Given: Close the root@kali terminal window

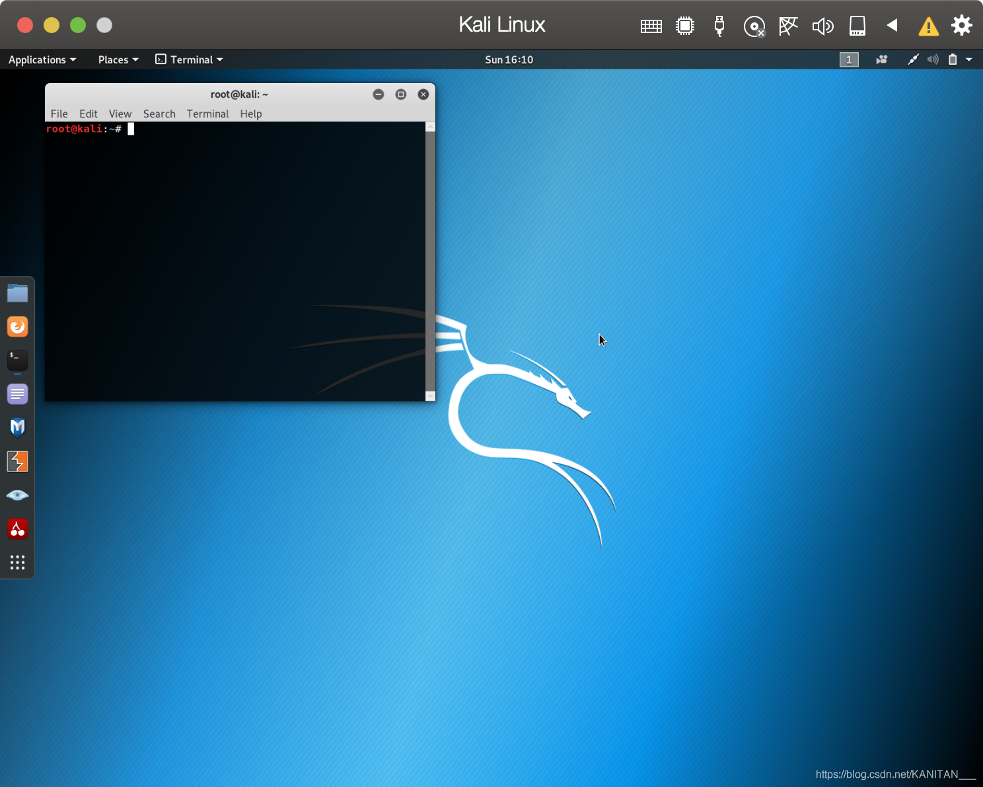Looking at the screenshot, I should [x=423, y=94].
